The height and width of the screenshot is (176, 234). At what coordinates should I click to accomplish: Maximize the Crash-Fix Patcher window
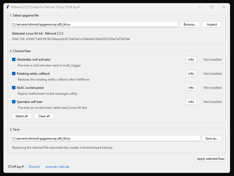212,7
